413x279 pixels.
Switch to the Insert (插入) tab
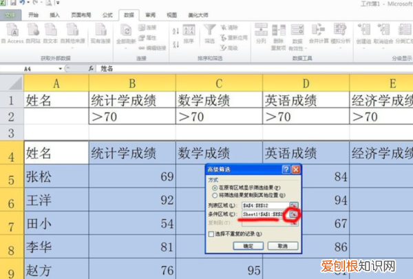54,15
